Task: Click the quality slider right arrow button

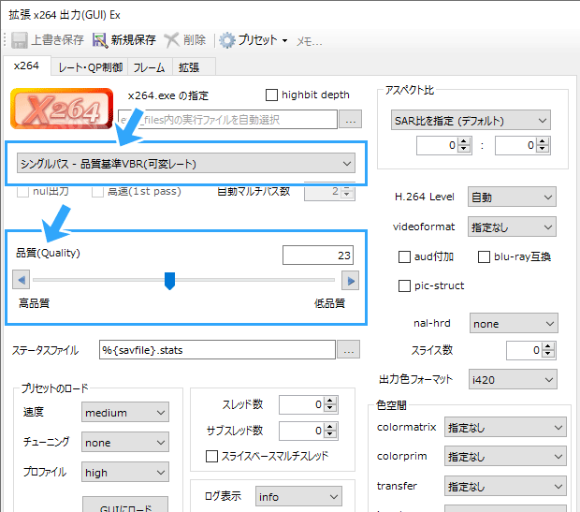Action: (x=350, y=280)
